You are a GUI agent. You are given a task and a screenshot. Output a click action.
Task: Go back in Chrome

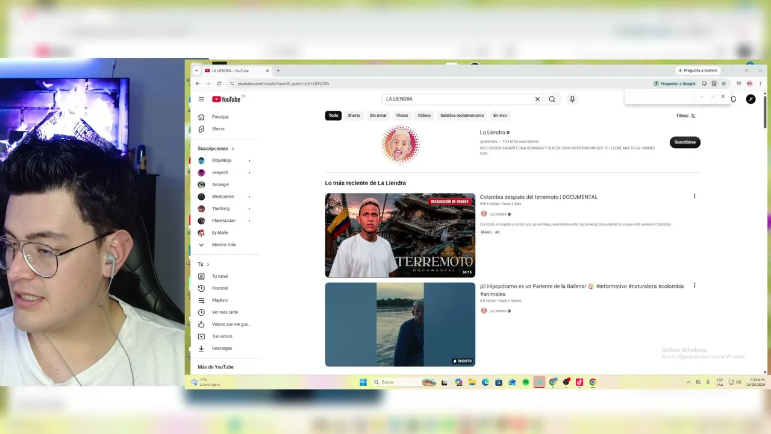197,84
